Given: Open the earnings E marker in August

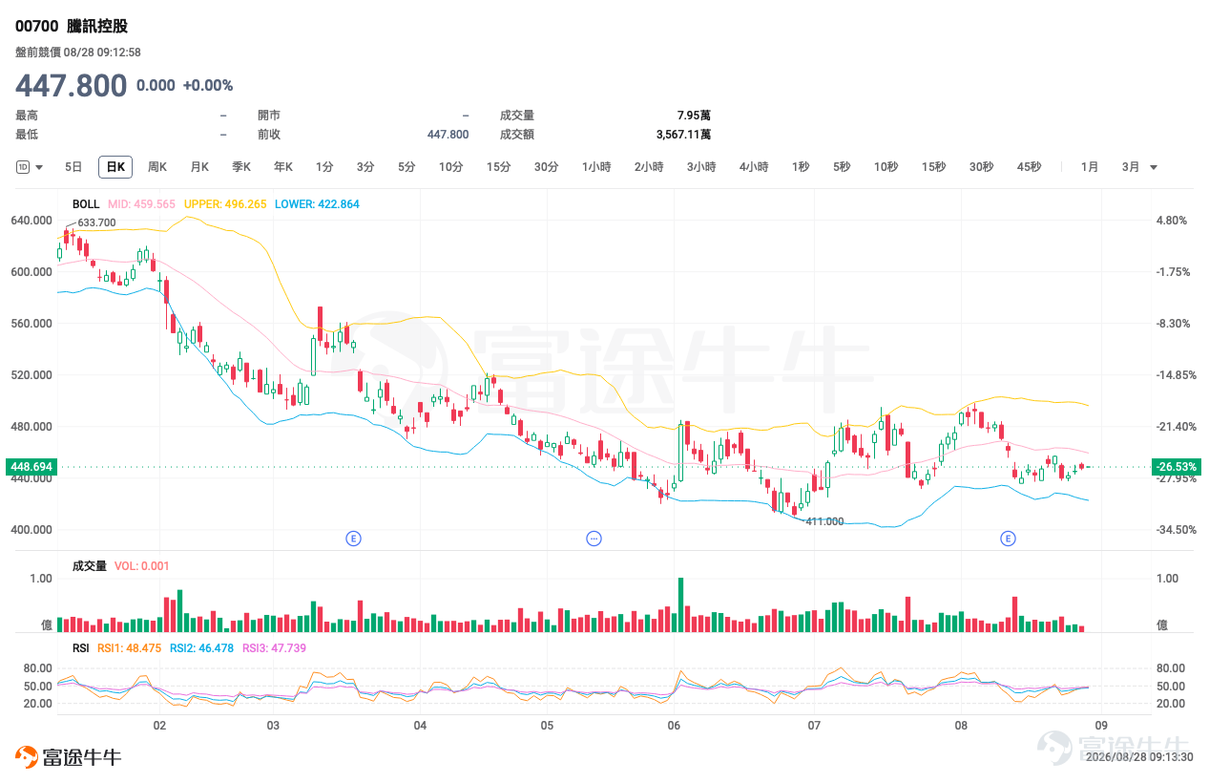Looking at the screenshot, I should pos(1008,539).
